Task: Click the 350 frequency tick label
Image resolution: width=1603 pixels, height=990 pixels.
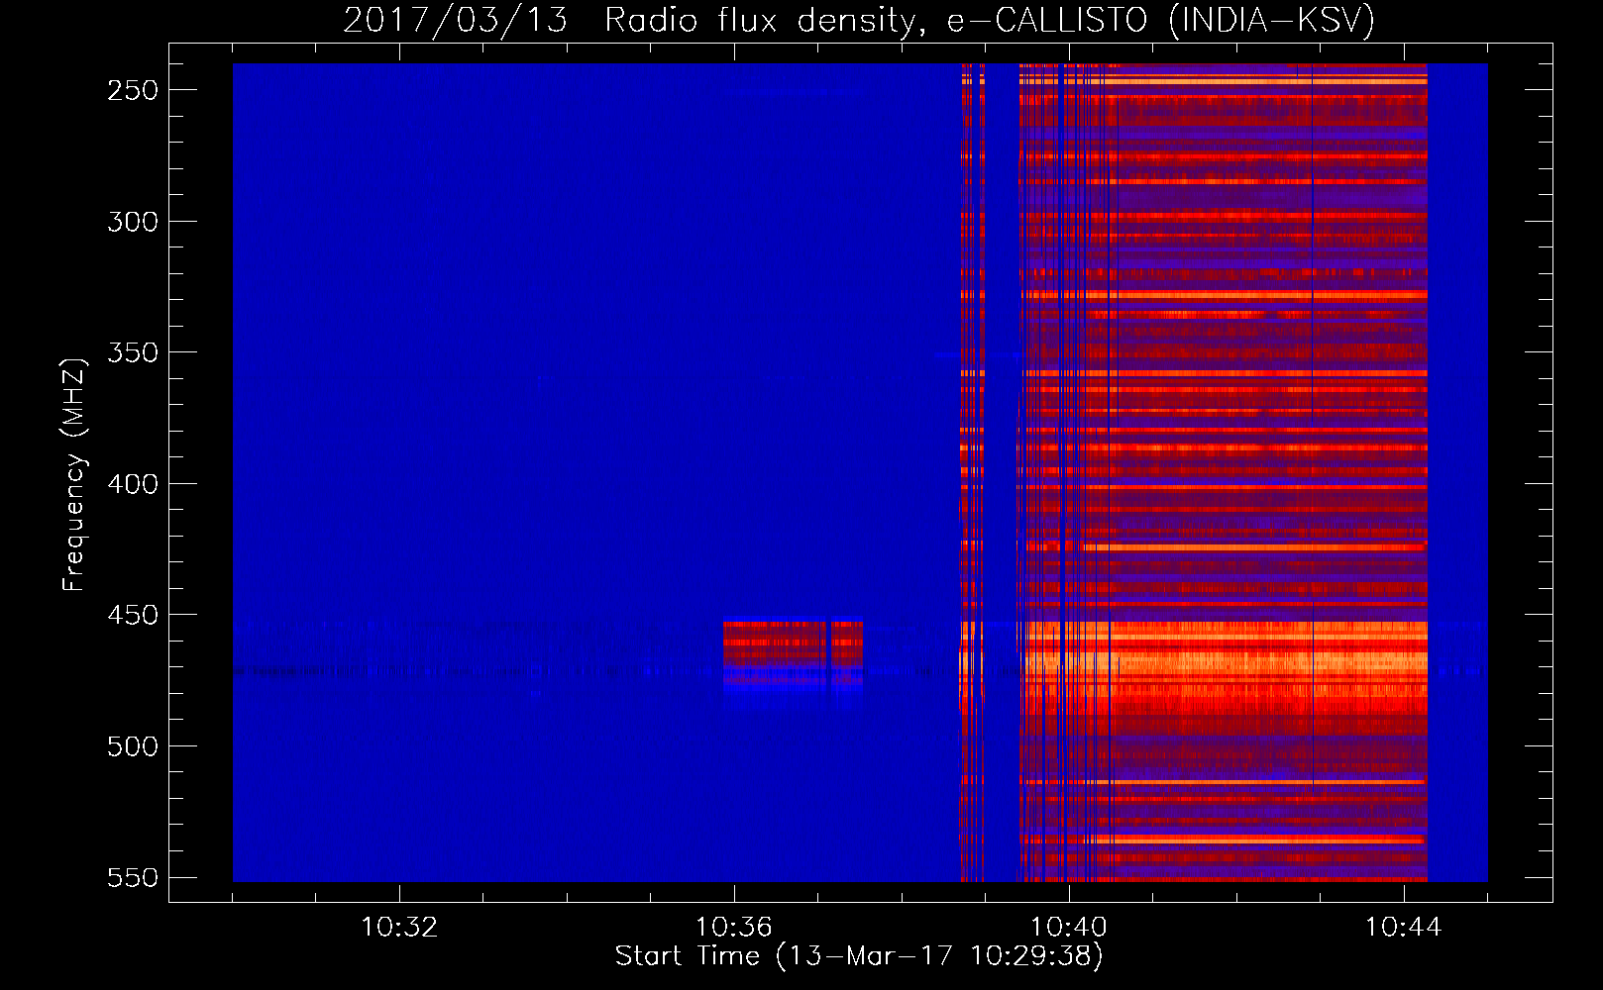Action: [x=133, y=352]
